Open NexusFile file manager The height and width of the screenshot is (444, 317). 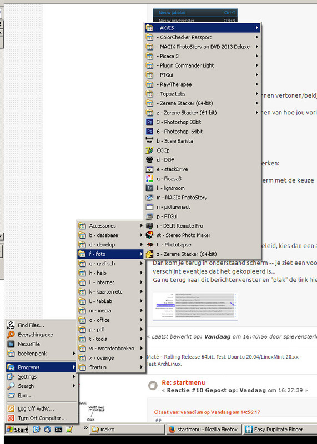(42, 344)
